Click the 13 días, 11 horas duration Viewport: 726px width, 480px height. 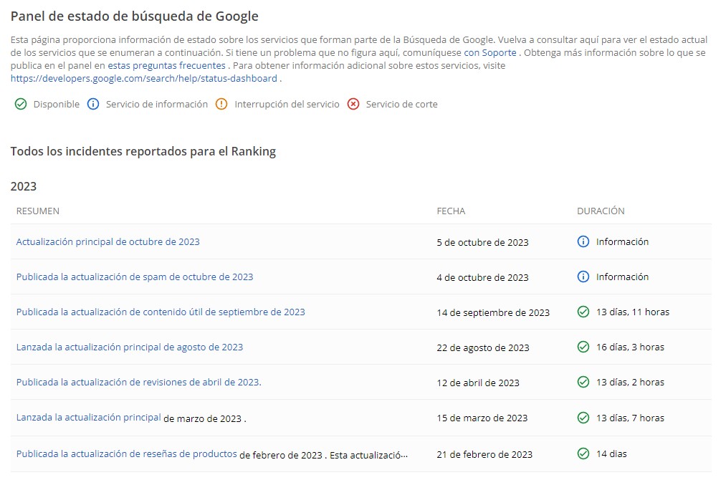pyautogui.click(x=633, y=312)
